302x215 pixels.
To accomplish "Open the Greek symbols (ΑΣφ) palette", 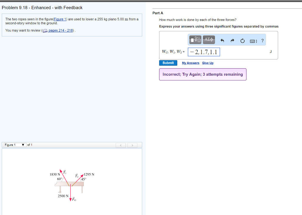I will (209, 40).
